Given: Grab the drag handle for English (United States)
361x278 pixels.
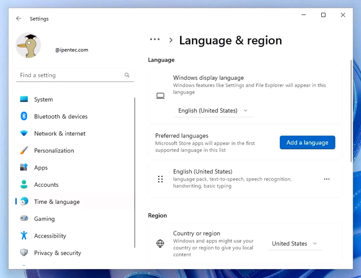Looking at the screenshot, I should pos(160,179).
